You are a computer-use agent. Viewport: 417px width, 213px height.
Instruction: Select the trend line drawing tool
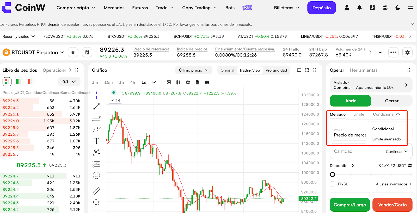(96, 106)
